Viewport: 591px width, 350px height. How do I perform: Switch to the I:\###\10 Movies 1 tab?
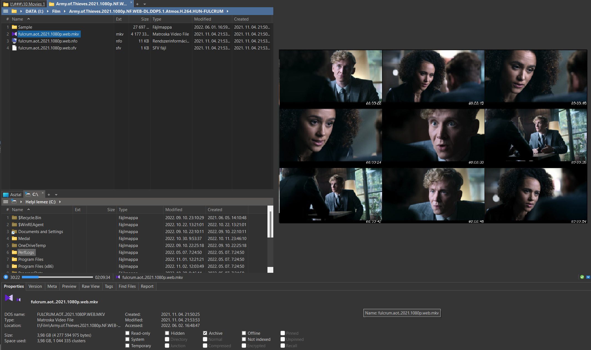24,4
